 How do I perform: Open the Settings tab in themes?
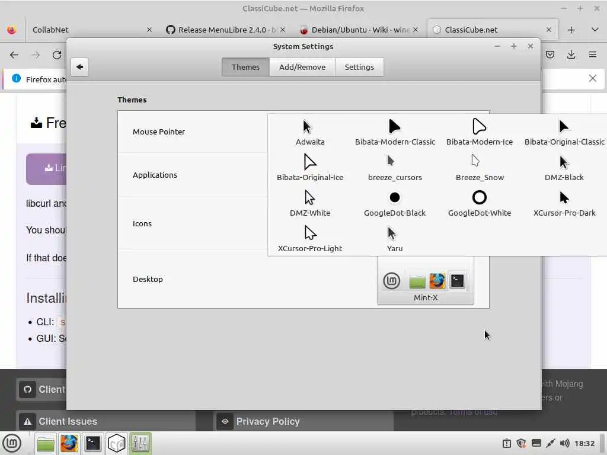pyautogui.click(x=359, y=67)
